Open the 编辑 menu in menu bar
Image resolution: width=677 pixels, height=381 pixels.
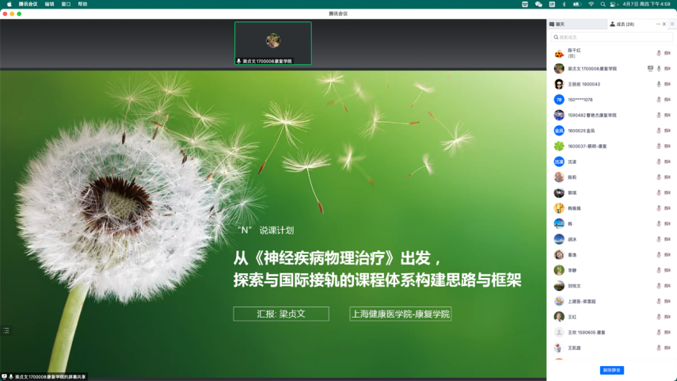[49, 4]
